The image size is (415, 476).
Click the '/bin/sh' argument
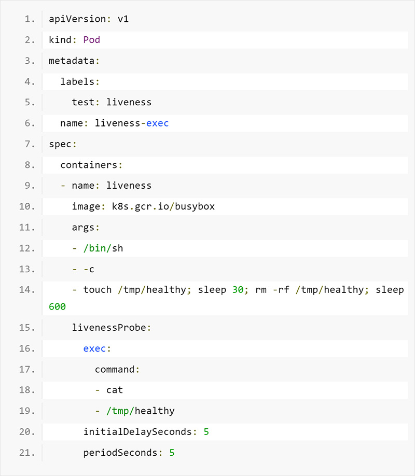(103, 248)
